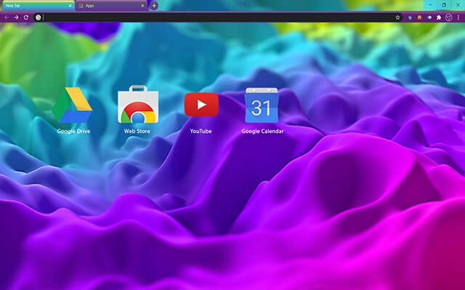Click the Google Calendar label text

[x=262, y=131]
